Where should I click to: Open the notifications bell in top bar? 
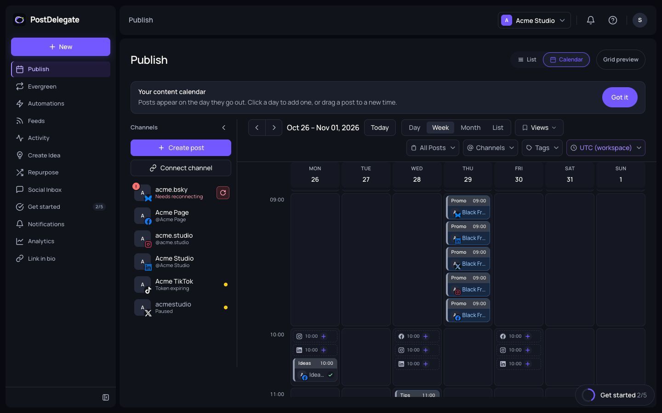(591, 20)
